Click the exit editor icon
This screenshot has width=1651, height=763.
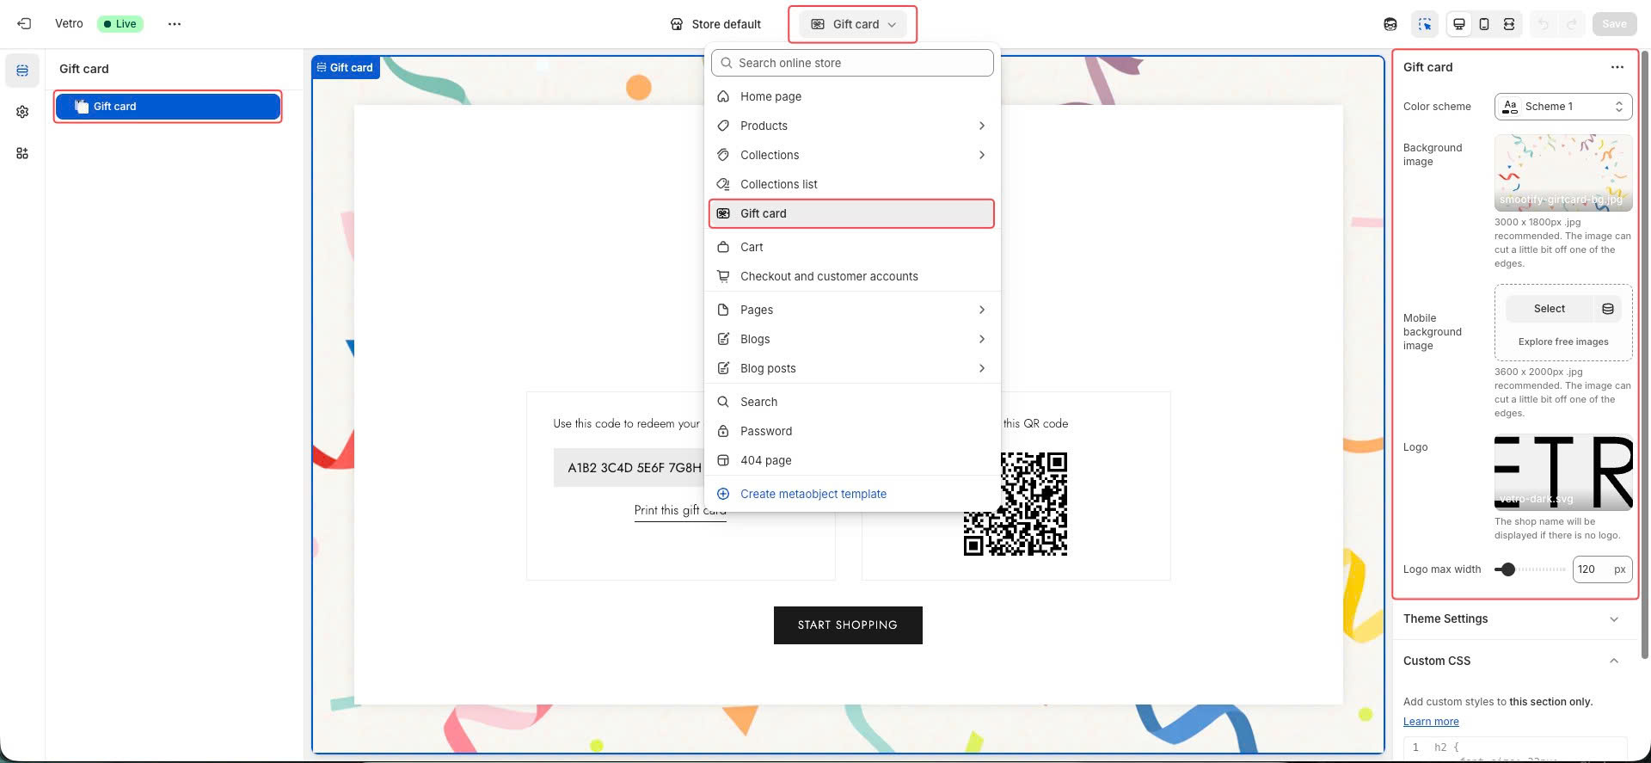tap(24, 24)
